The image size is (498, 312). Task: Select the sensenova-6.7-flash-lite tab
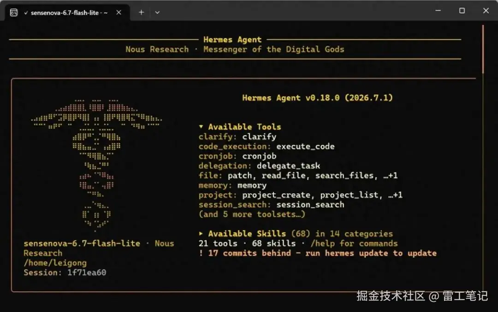tap(67, 13)
